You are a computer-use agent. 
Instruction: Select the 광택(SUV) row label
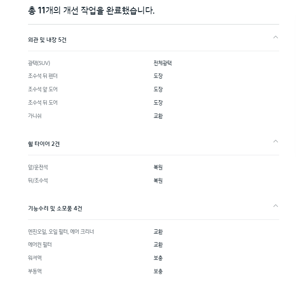pyautogui.click(x=39, y=63)
